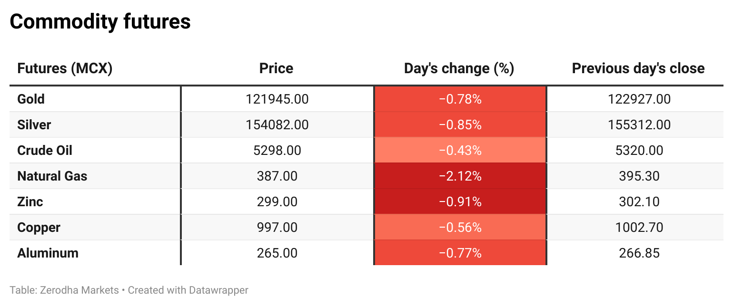Select the Natural Gas row label

click(52, 176)
